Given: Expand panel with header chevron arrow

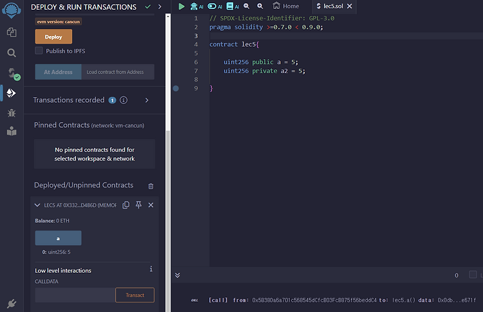Looking at the screenshot, I should click(160, 6).
